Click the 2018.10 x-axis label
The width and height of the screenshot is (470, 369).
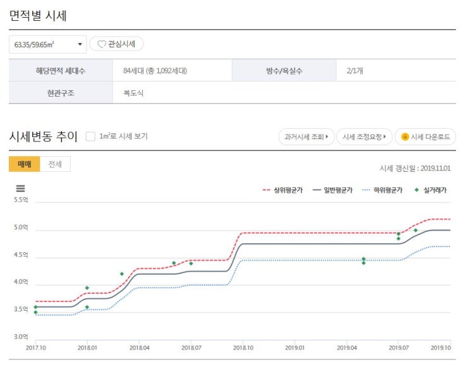coord(243,348)
